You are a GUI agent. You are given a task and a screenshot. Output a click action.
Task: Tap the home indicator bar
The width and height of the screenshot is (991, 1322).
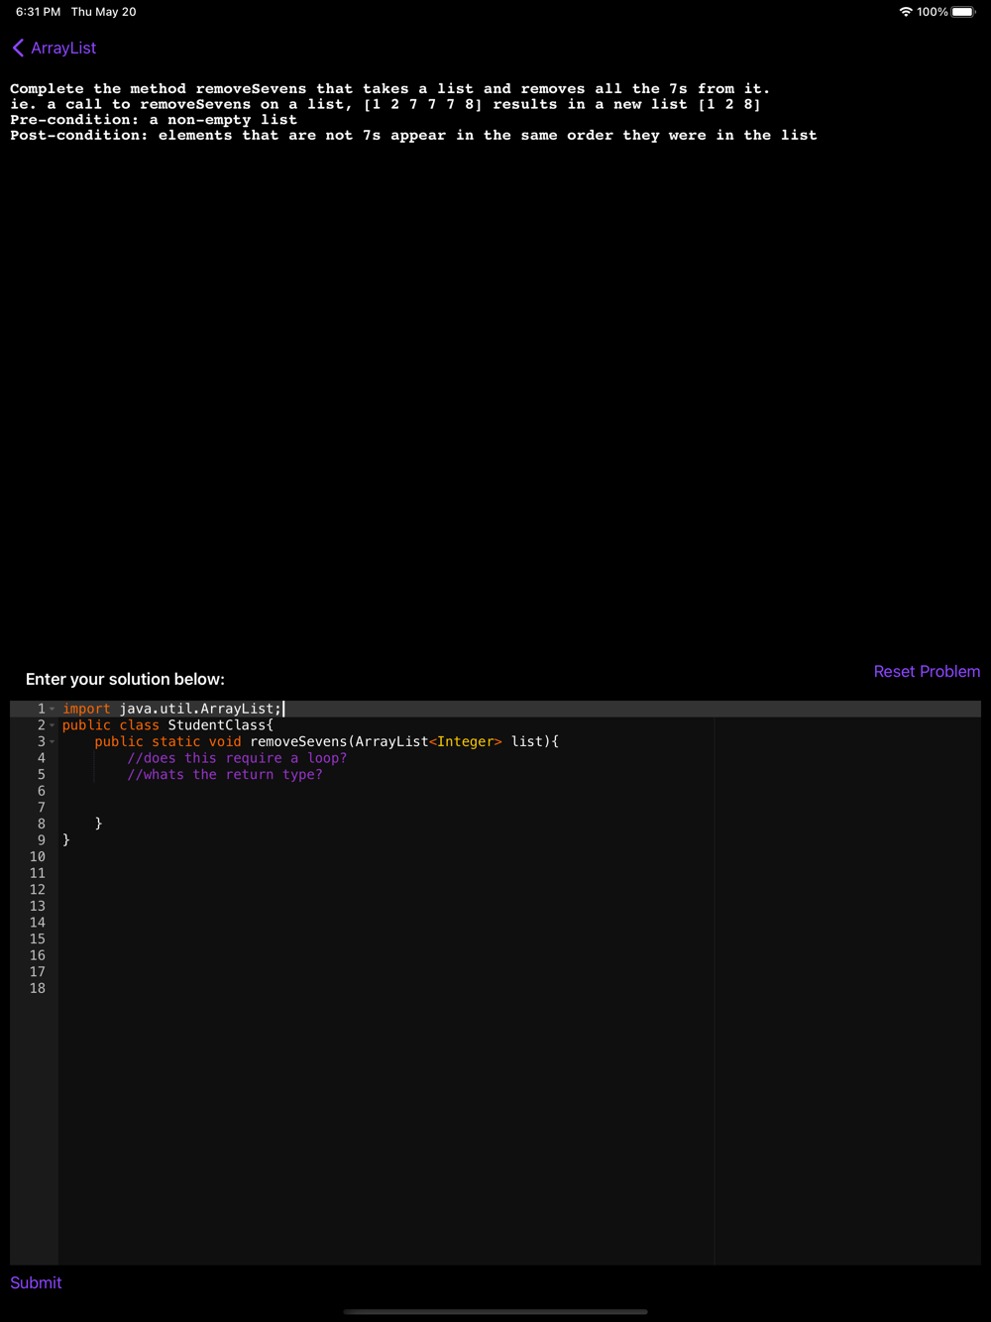click(x=495, y=1312)
